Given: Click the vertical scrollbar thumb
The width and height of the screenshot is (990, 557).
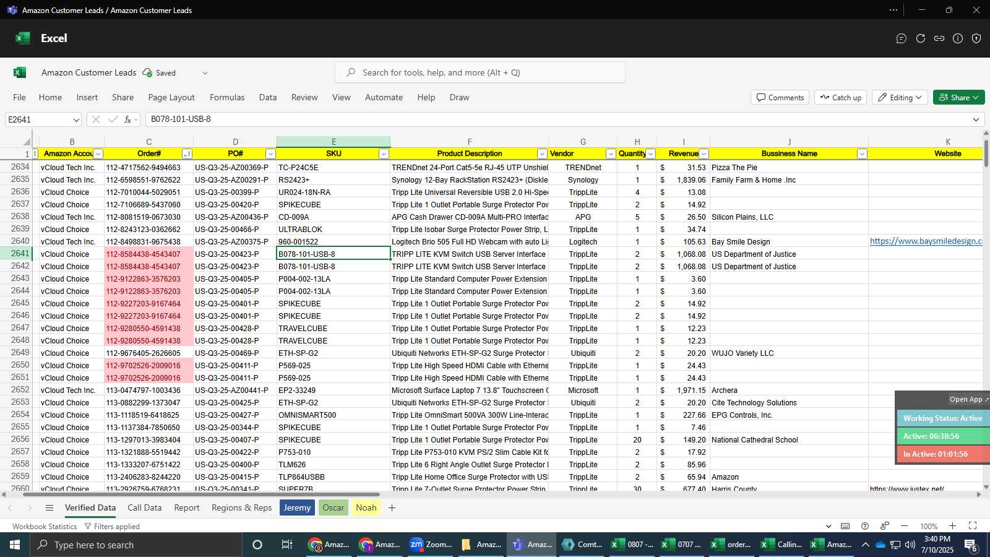Looking at the screenshot, I should [x=986, y=153].
